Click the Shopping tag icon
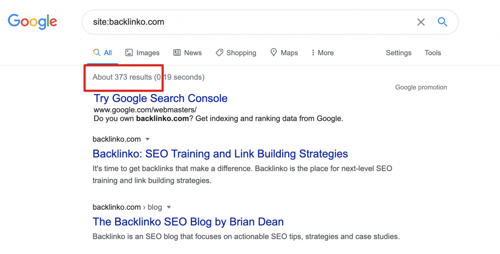This screenshot has height=254, width=500. coord(219,53)
